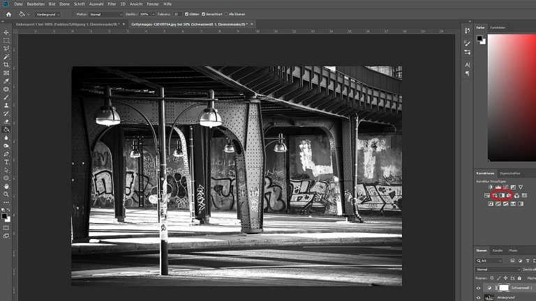Hide the Schwarzweiß 1 layer
This screenshot has width=536, height=301.
pyautogui.click(x=479, y=288)
